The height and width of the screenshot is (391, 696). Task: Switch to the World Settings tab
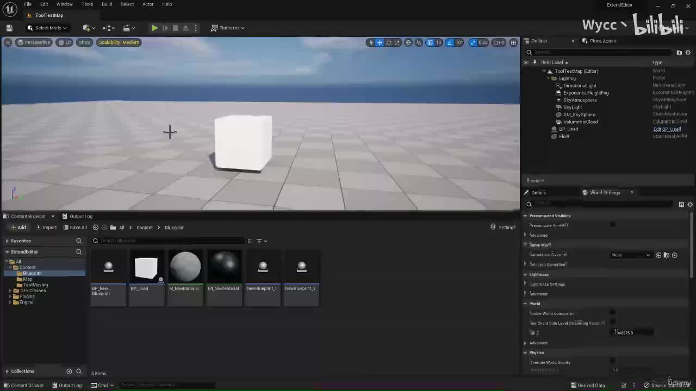(x=605, y=192)
